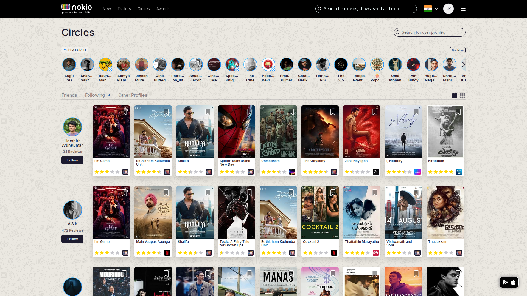Click the 472 Reviews count text
The height and width of the screenshot is (296, 527).
pyautogui.click(x=72, y=230)
